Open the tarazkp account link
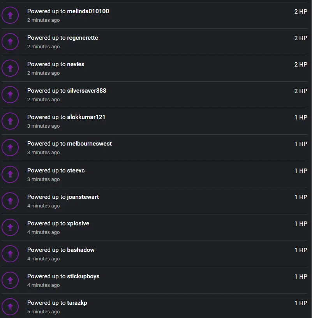The height and width of the screenshot is (318, 312). (77, 303)
